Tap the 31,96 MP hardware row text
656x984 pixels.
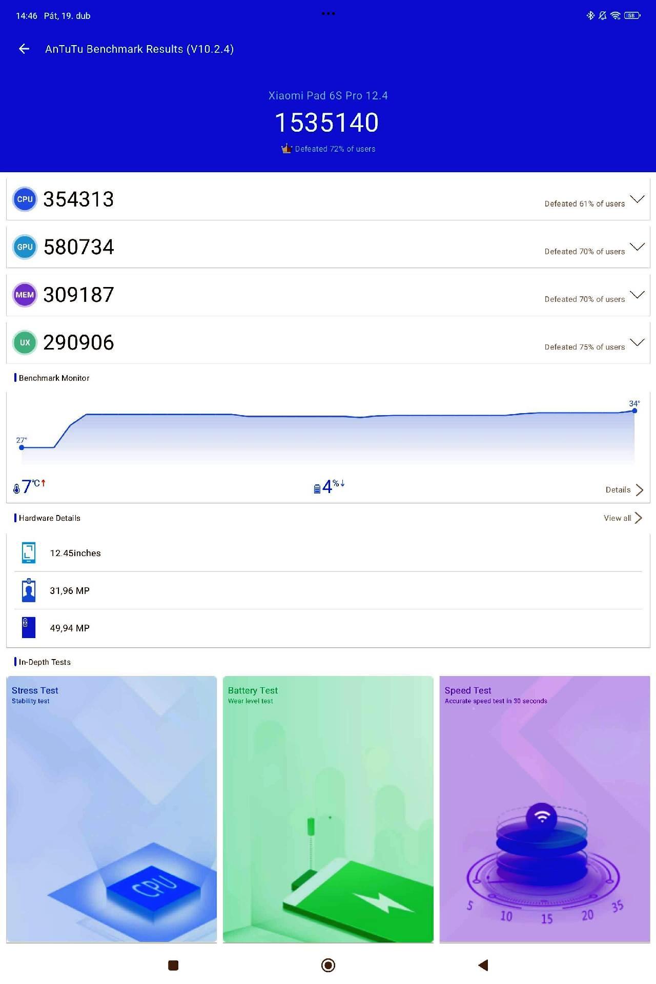pyautogui.click(x=70, y=591)
